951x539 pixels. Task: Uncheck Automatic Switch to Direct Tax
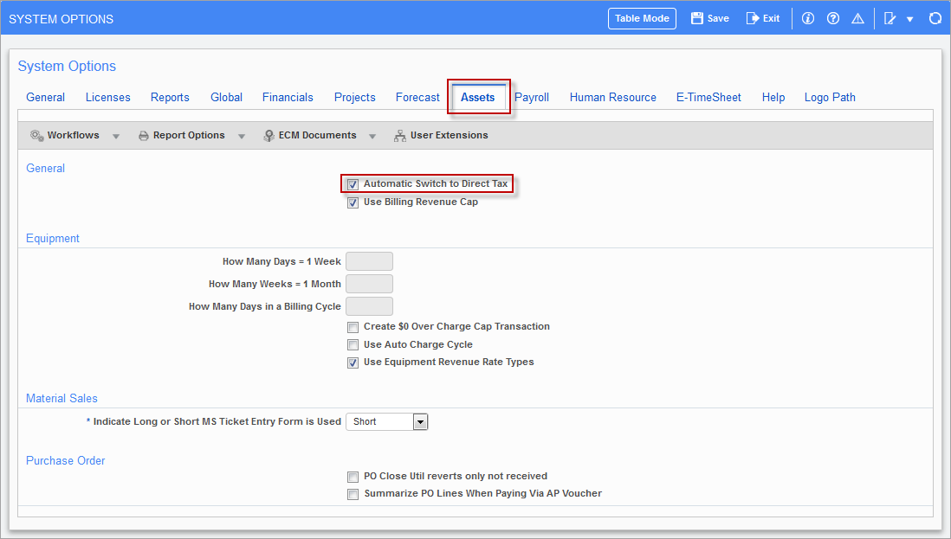tap(353, 184)
